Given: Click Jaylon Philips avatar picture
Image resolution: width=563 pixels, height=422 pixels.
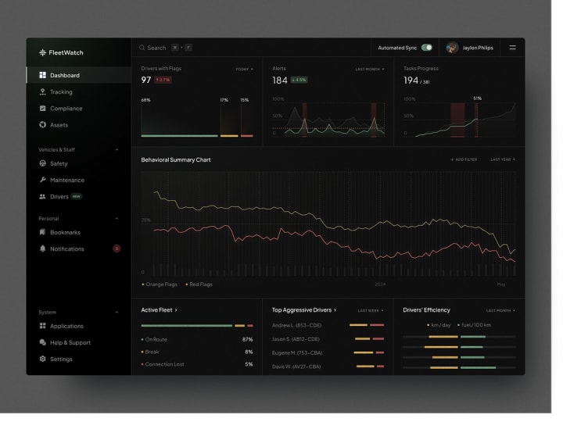Looking at the screenshot, I should coord(453,48).
